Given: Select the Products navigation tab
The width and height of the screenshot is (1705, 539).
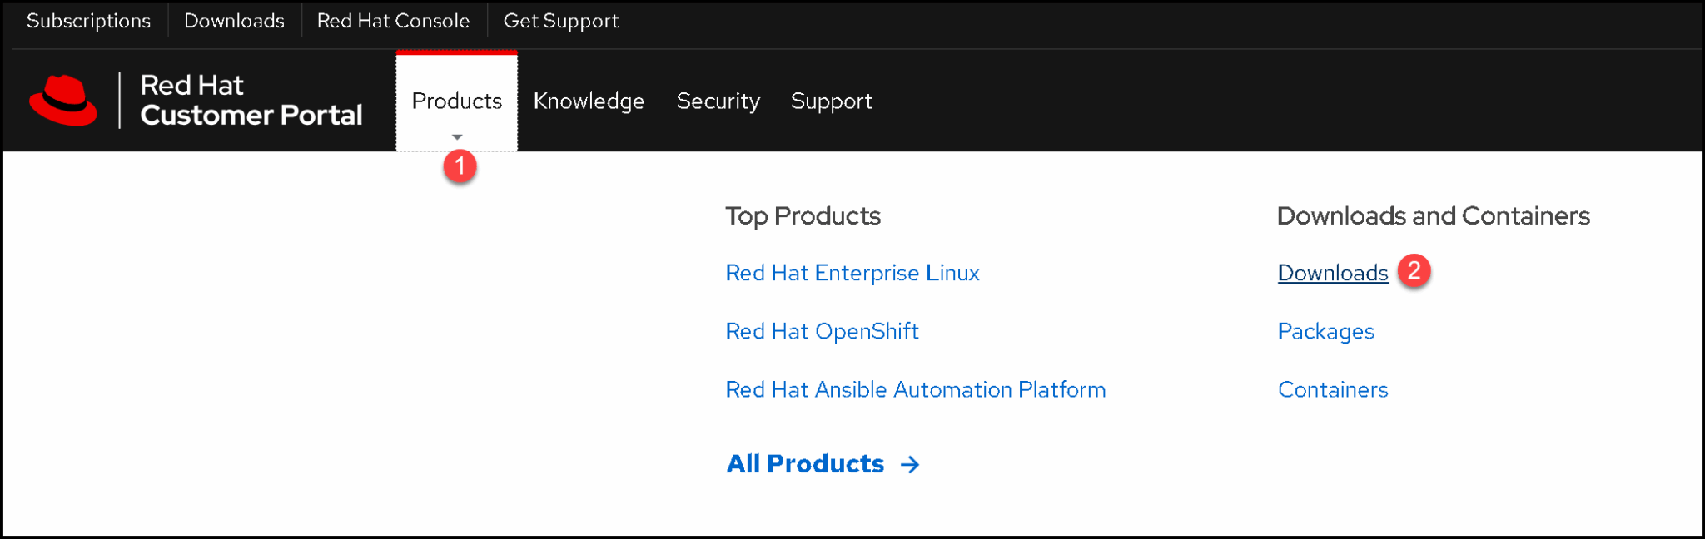Looking at the screenshot, I should pyautogui.click(x=456, y=101).
